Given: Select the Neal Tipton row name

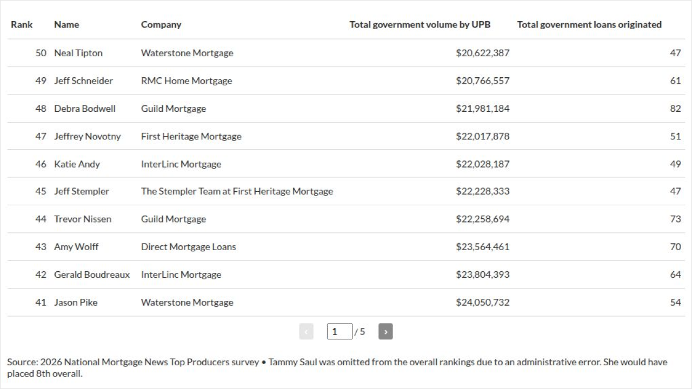Looking at the screenshot, I should 78,53.
